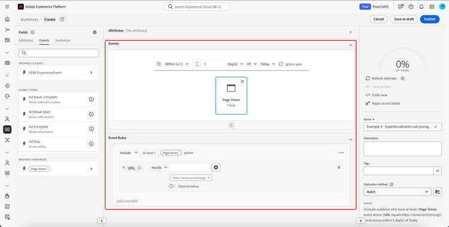Image resolution: width=449 pixels, height=227 pixels.
Task: Click the Refresh estimate label
Action: click(x=384, y=78)
